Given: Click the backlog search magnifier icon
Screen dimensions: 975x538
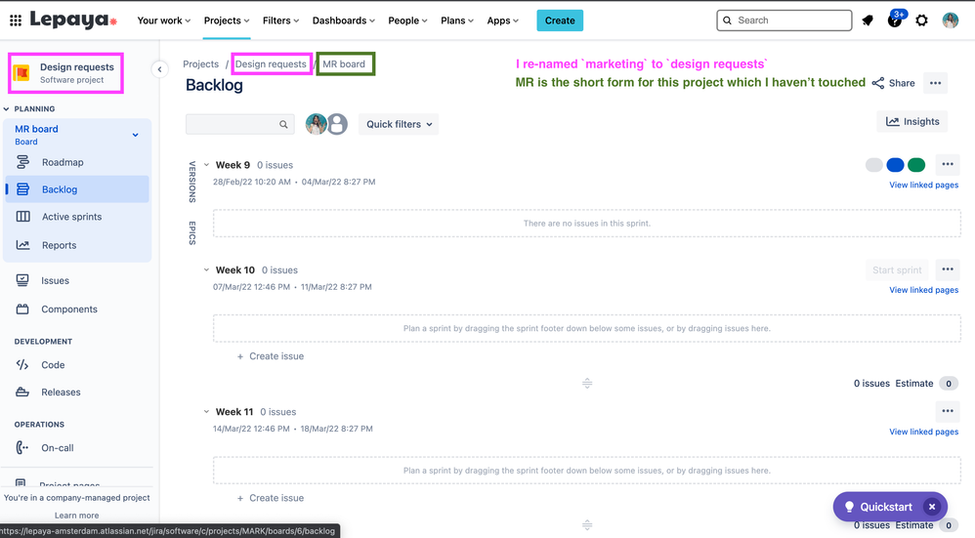Looking at the screenshot, I should (x=283, y=124).
